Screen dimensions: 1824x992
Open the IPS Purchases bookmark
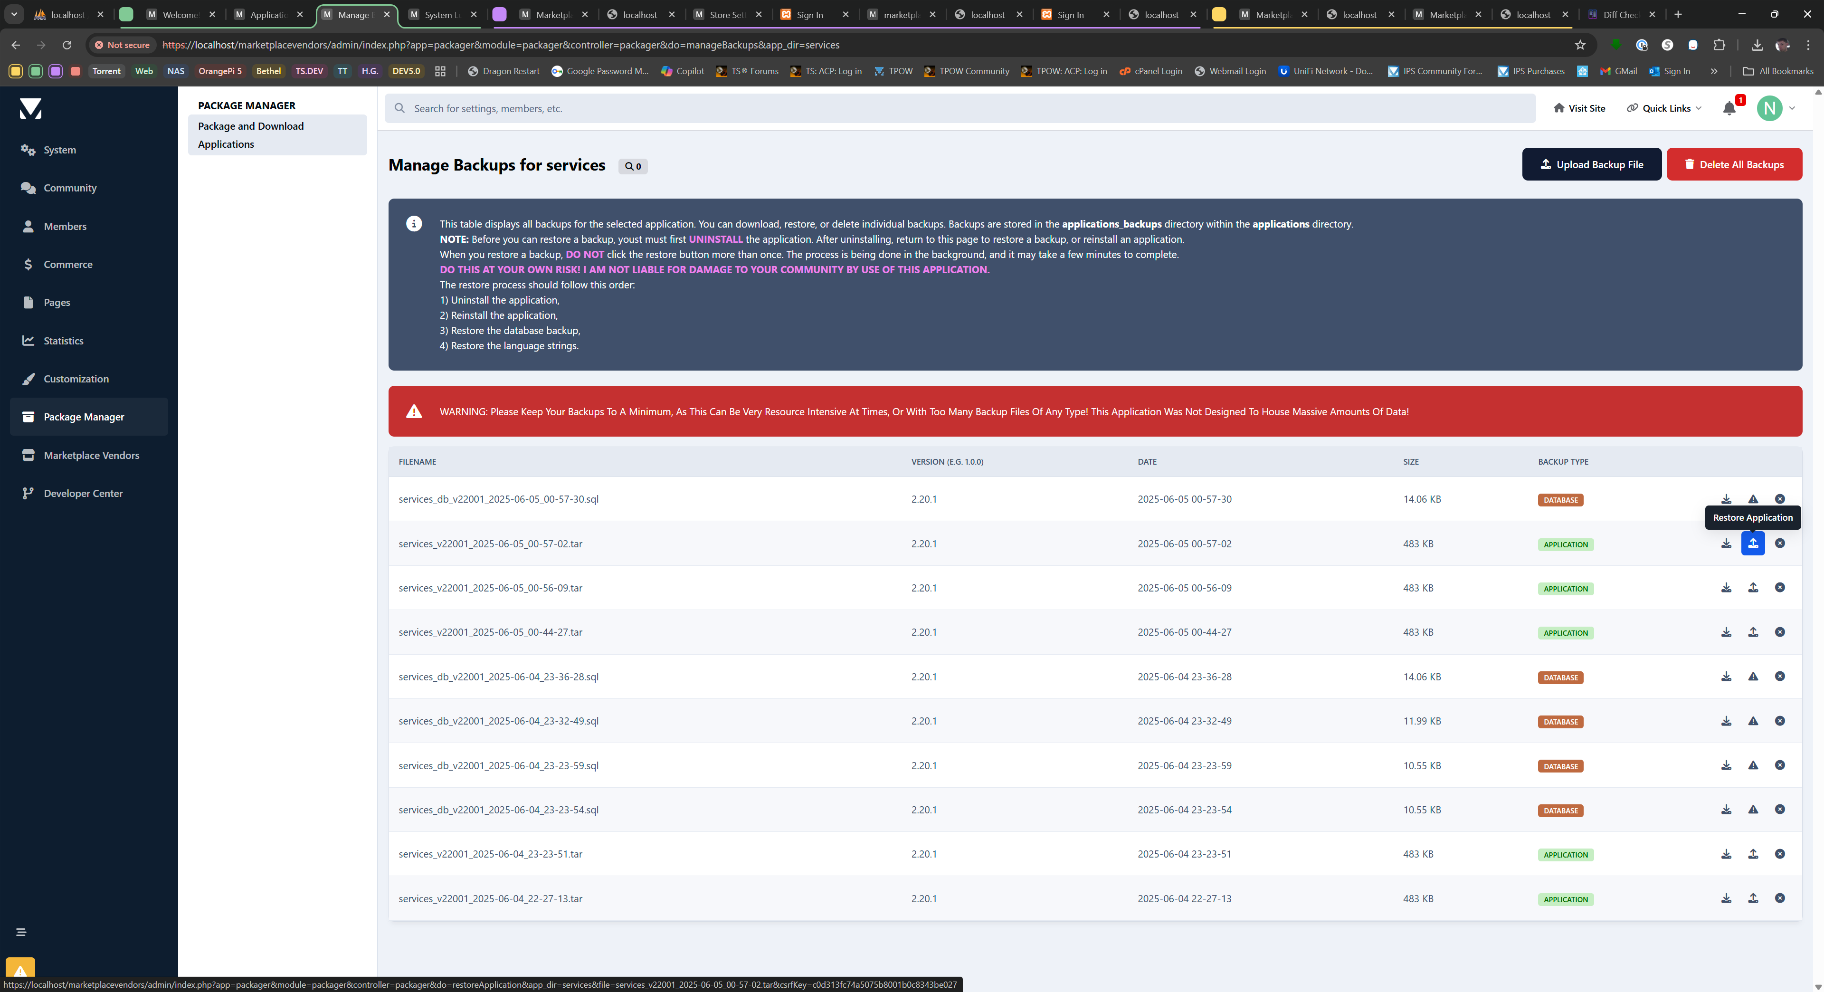point(1531,71)
